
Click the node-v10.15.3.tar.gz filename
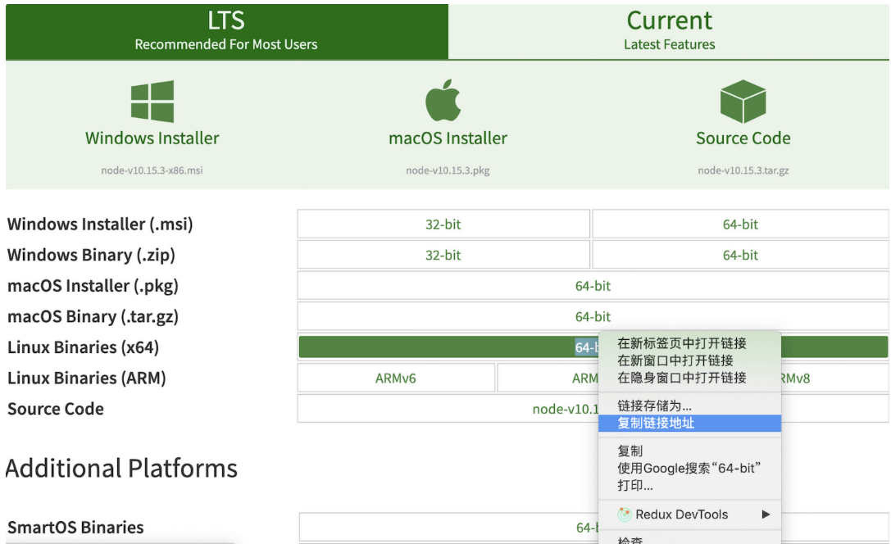pos(743,170)
